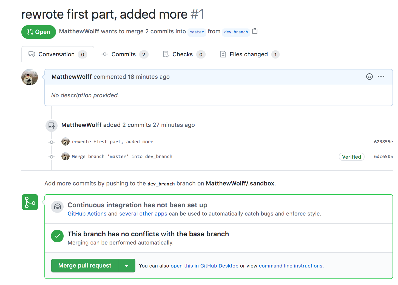398x285 pixels.
Task: Add a reaction with the smiley icon
Action: 369,77
